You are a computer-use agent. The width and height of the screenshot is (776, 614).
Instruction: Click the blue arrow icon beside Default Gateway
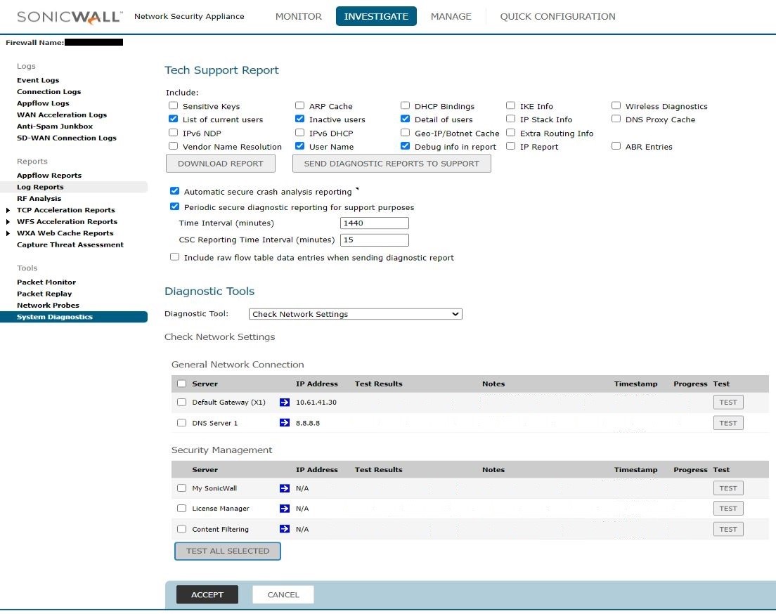coord(284,403)
